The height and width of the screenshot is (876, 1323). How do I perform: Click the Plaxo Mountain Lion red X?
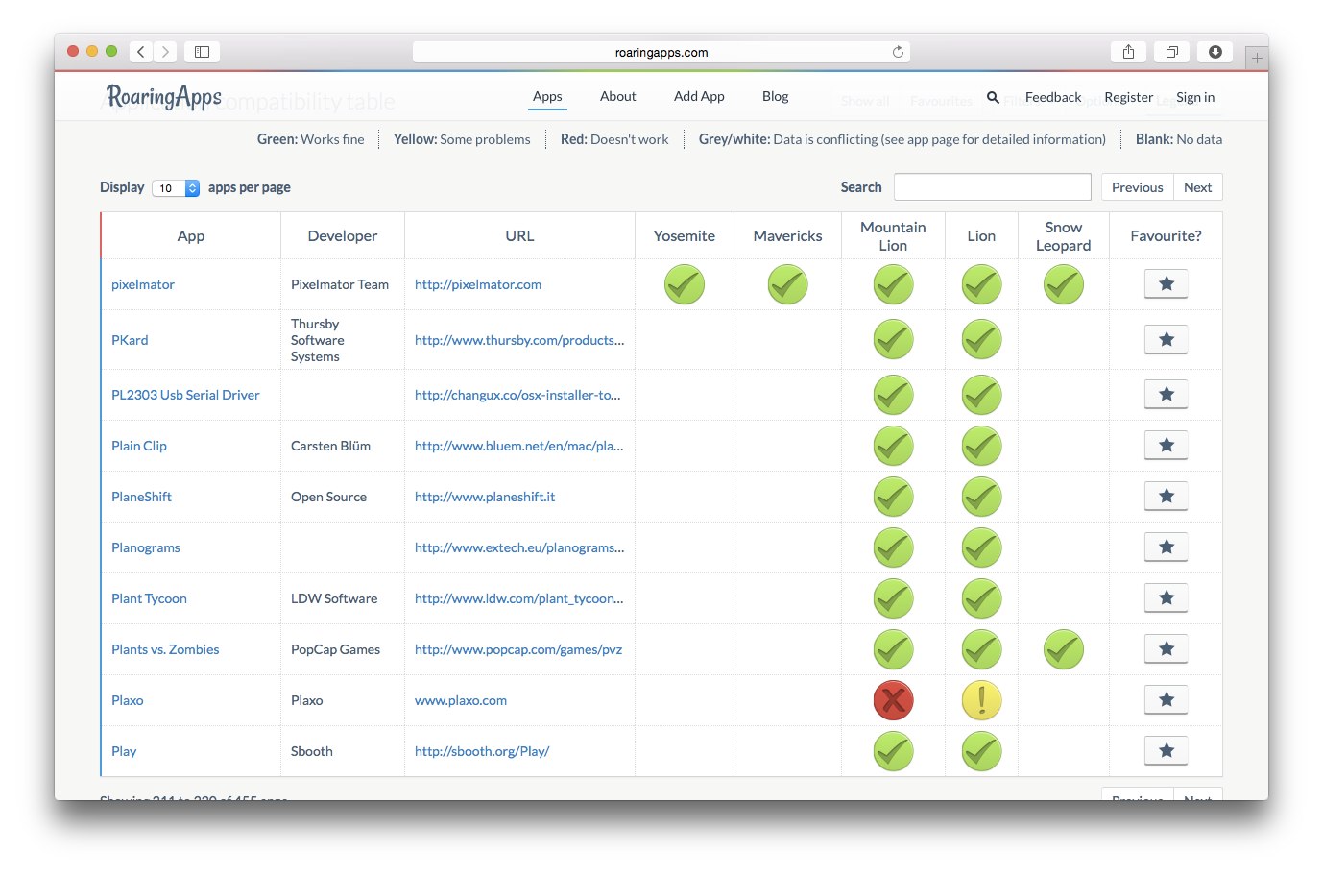(893, 700)
